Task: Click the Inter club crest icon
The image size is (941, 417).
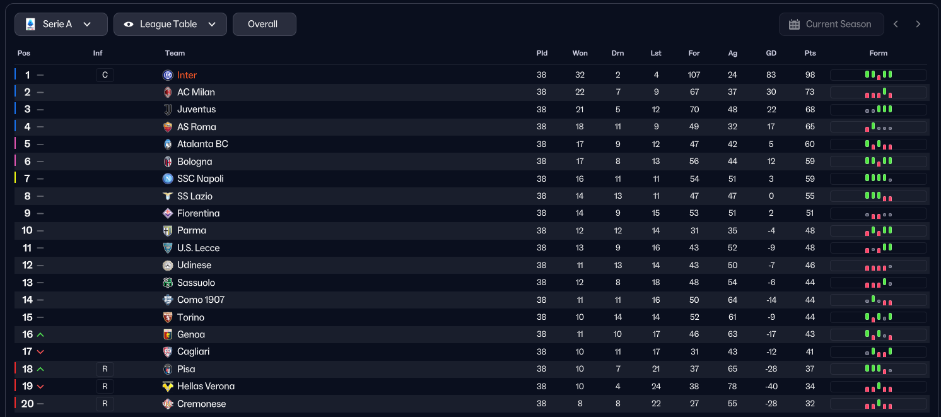Action: 168,75
